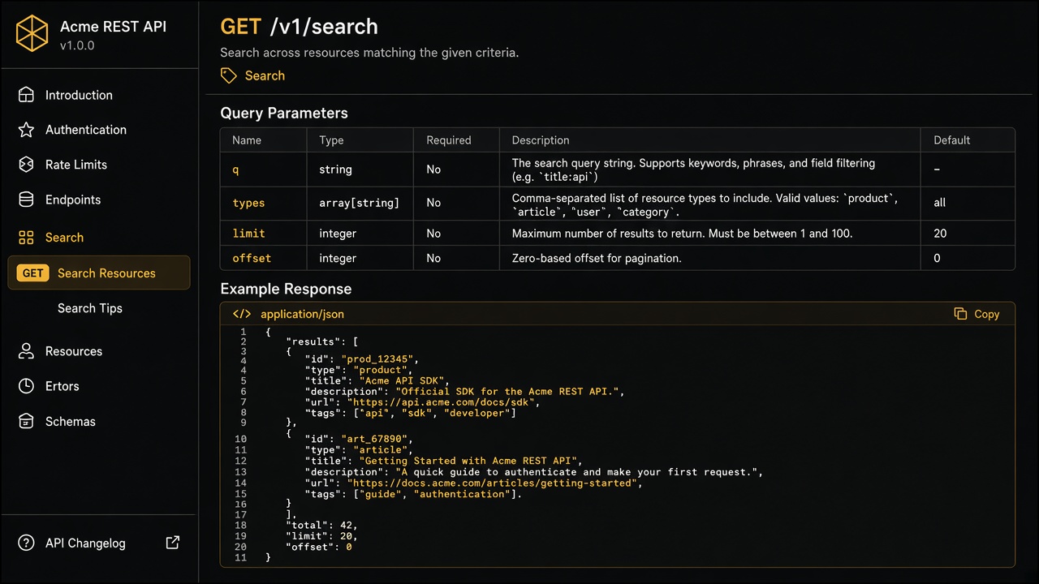Open the Schemas section
The width and height of the screenshot is (1039, 584).
[x=71, y=422]
